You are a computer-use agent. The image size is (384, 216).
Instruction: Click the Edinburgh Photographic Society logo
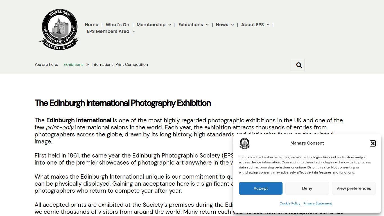pyautogui.click(x=59, y=29)
